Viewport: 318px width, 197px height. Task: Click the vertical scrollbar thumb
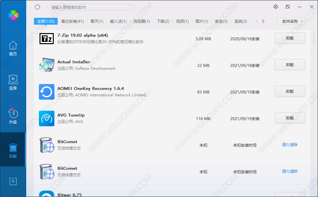pos(314,38)
